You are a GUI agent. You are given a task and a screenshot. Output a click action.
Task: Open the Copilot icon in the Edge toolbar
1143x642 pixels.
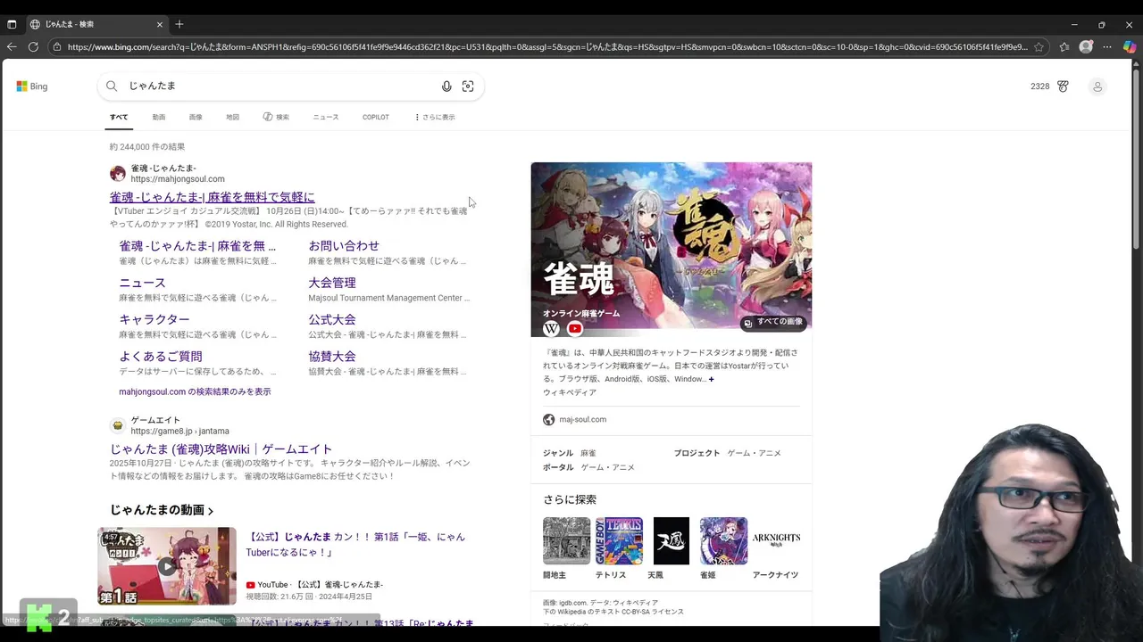click(1130, 47)
